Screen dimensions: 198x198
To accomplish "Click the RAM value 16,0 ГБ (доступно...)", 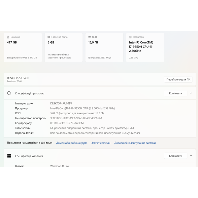I will [77, 113].
